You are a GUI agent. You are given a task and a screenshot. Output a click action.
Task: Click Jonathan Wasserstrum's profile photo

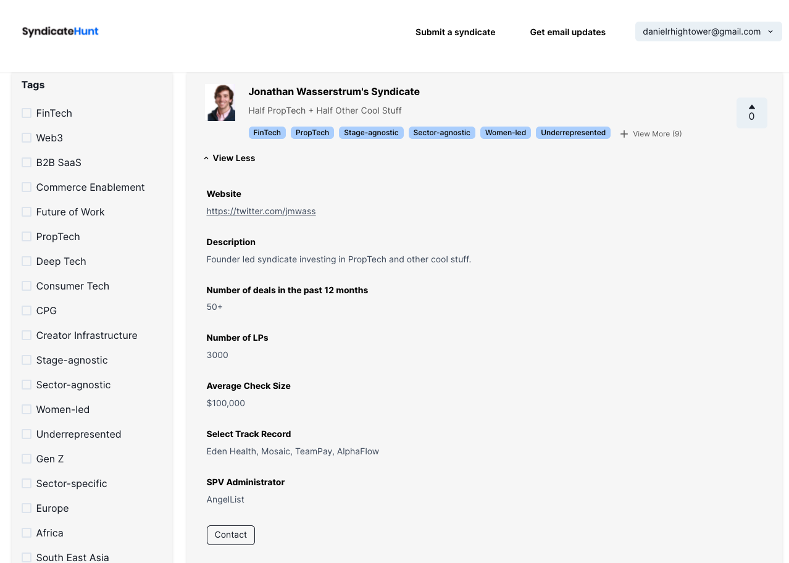point(220,102)
